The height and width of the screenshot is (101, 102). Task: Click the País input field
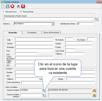34,50
